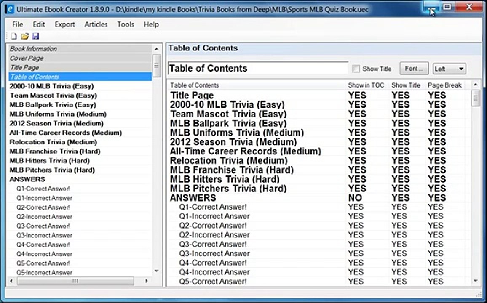Select ANSWERS in the left list
The height and width of the screenshot is (303, 487).
(x=80, y=179)
